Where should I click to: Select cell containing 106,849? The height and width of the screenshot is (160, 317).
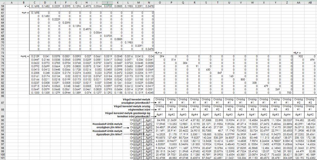coord(183,127)
